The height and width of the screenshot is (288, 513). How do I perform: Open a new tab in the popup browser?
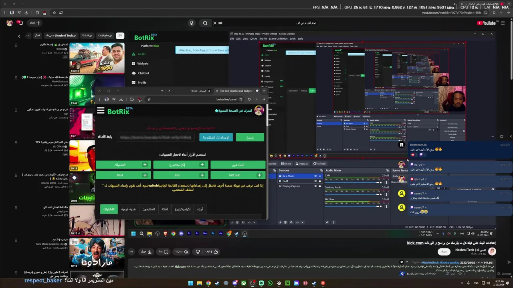click(162, 91)
